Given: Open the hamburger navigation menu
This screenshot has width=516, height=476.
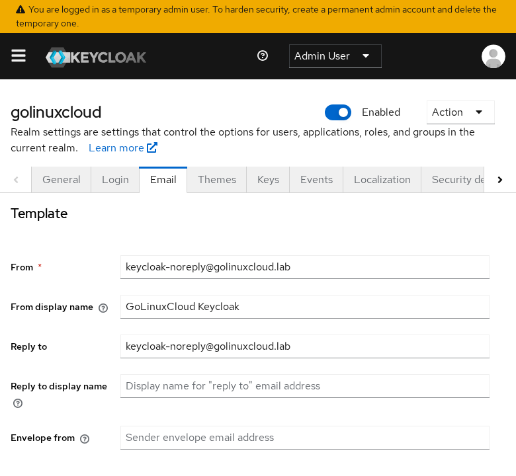Looking at the screenshot, I should [19, 56].
